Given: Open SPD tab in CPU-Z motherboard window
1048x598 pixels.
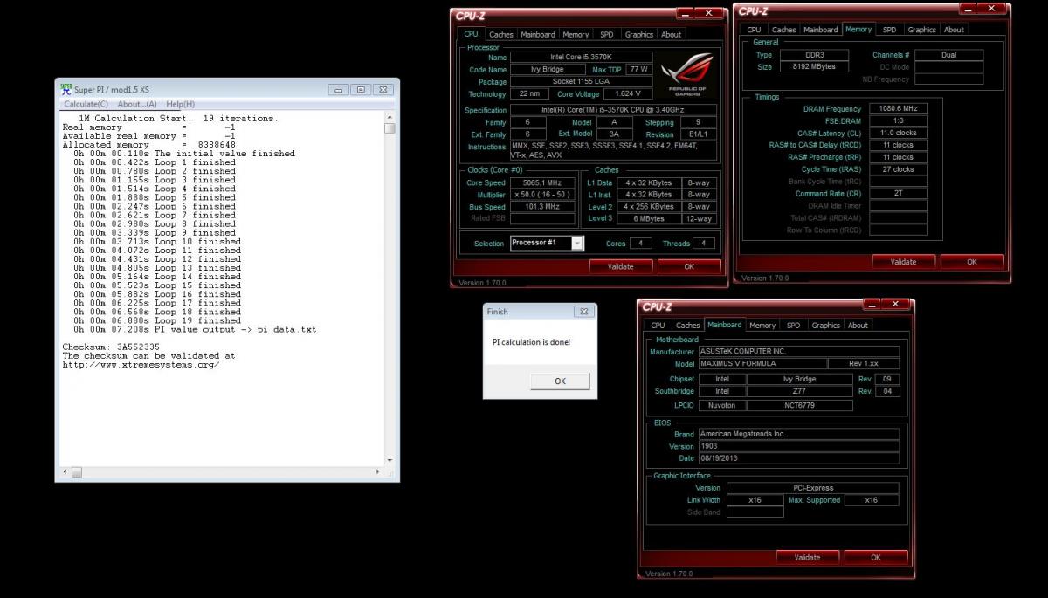Looking at the screenshot, I should coord(793,326).
